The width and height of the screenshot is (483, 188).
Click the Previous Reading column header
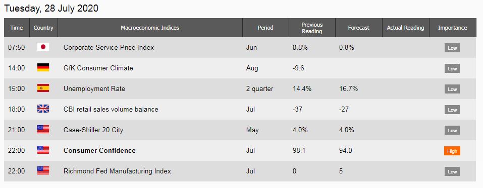tap(312, 28)
